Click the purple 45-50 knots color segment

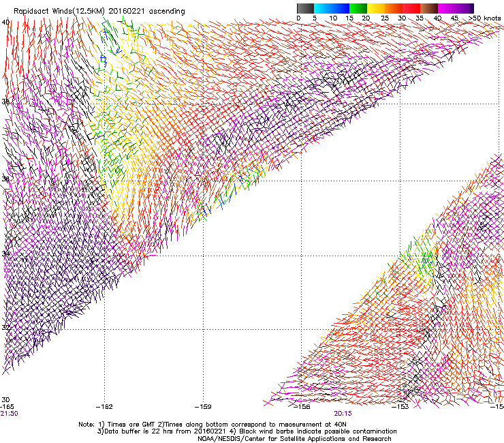tap(464, 8)
